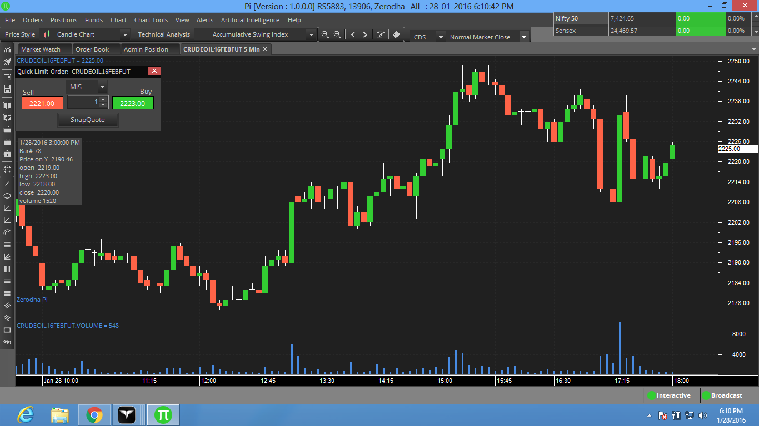Viewport: 759px width, 426px height.
Task: Click the candlestick icon next to Price Style
Action: [x=47, y=34]
